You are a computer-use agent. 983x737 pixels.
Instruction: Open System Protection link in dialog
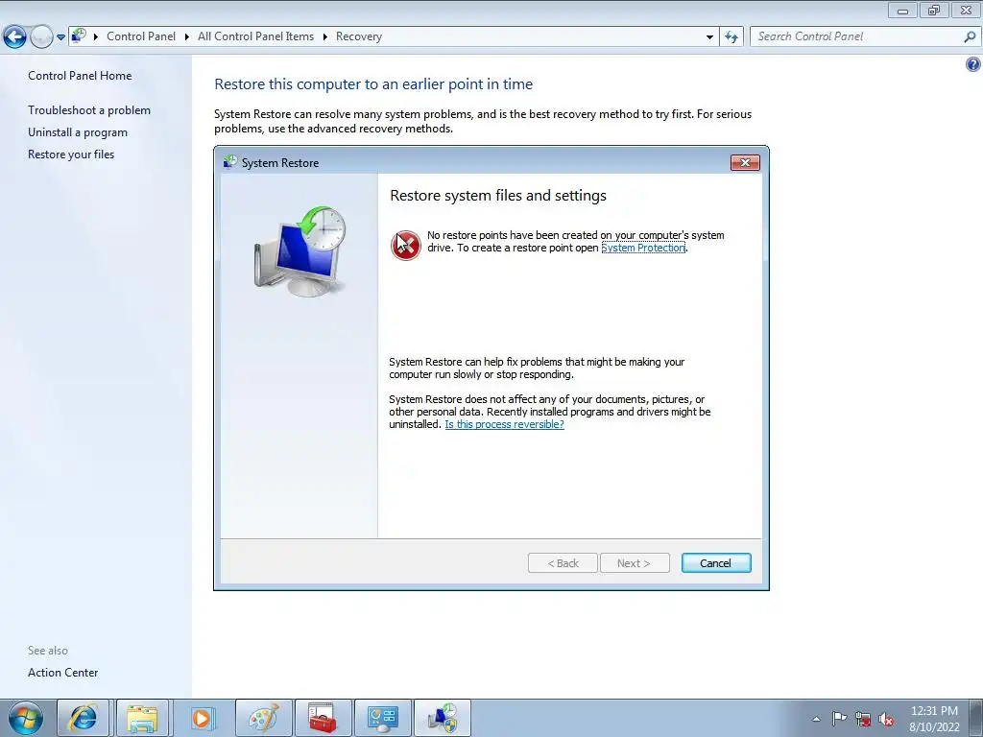click(x=643, y=248)
